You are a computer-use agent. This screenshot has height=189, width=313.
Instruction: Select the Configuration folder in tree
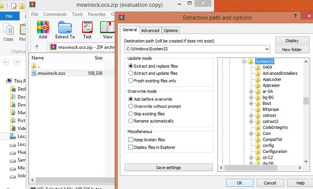275,151
